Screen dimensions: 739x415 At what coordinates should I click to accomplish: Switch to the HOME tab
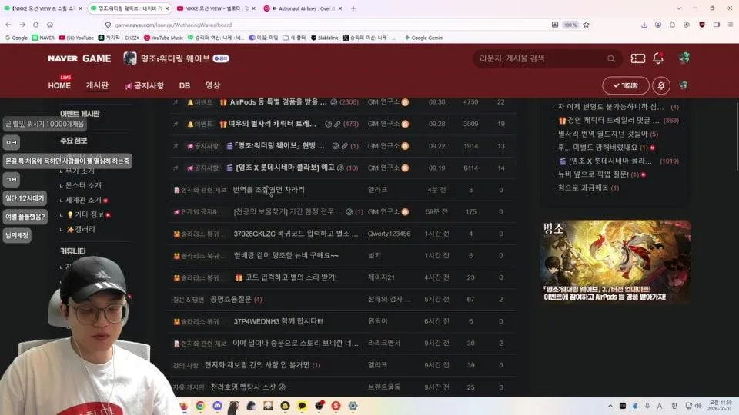59,85
